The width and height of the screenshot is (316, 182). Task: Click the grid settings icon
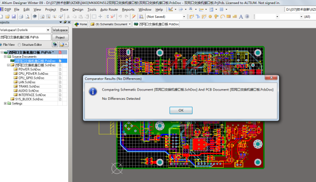[222, 9]
